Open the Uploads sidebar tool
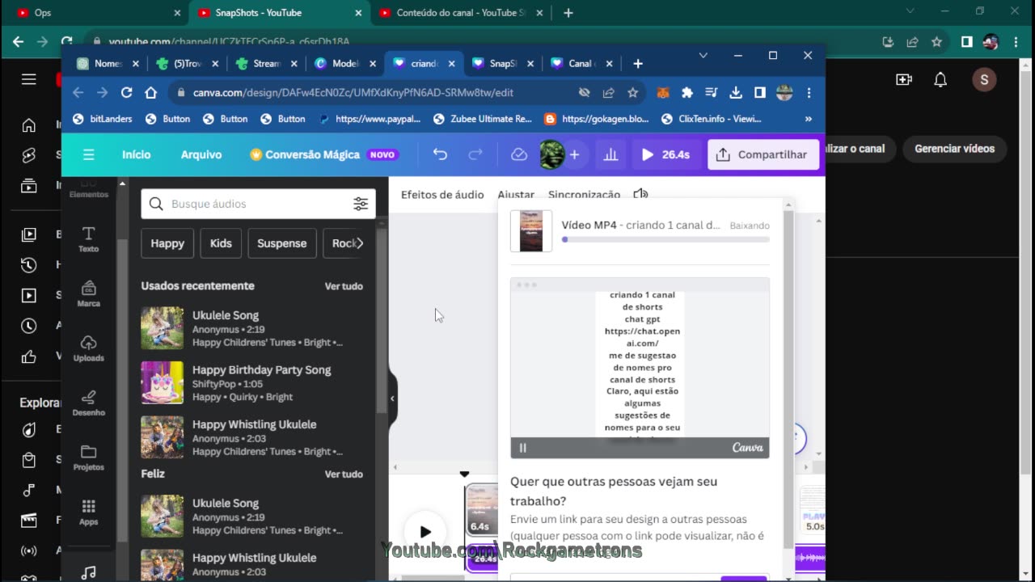The width and height of the screenshot is (1035, 582). (x=89, y=348)
